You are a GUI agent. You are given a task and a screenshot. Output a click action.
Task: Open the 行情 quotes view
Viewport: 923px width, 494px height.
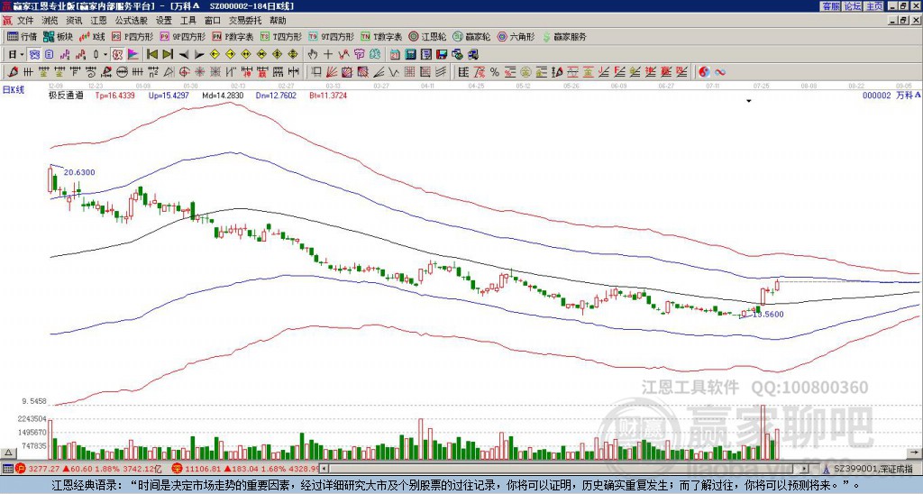22,36
